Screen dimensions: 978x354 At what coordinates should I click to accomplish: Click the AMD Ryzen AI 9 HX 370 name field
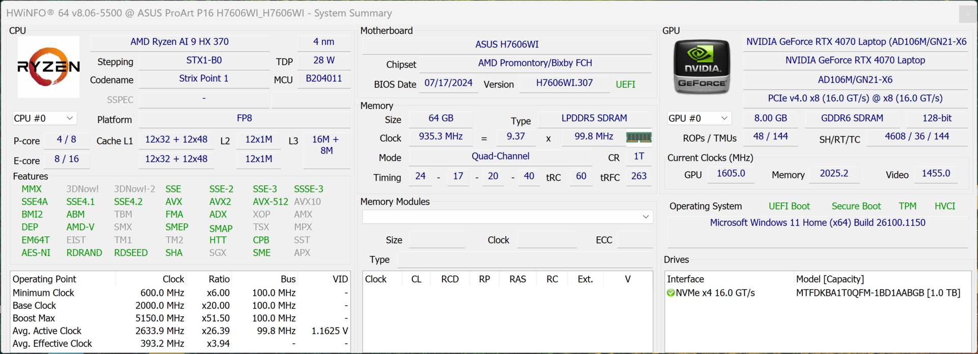coord(179,42)
